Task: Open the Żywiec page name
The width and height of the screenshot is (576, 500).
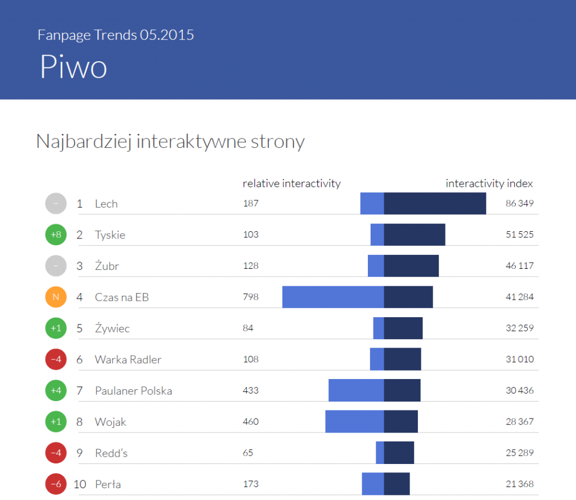Action: pyautogui.click(x=112, y=328)
